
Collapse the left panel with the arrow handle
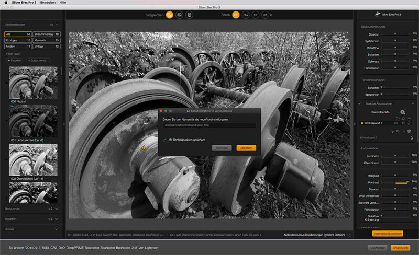pos(64,124)
